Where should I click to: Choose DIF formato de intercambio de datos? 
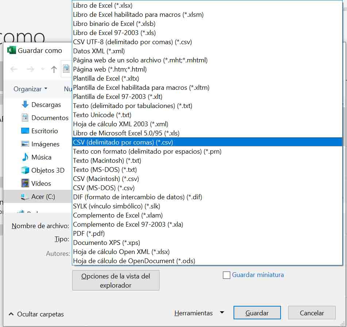coord(207,197)
